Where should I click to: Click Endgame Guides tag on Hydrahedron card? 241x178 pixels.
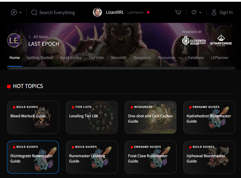205,107
